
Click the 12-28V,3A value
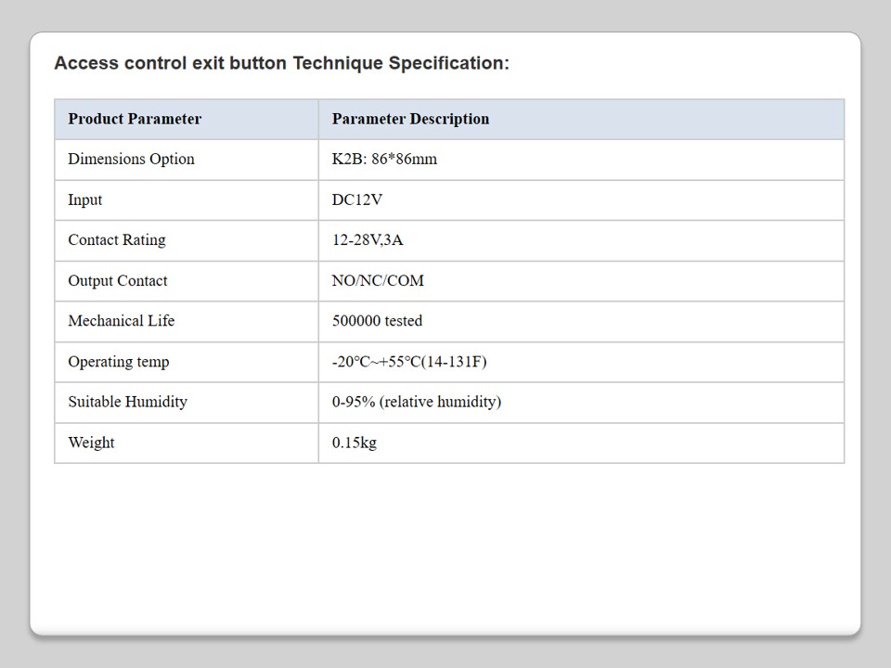[368, 239]
